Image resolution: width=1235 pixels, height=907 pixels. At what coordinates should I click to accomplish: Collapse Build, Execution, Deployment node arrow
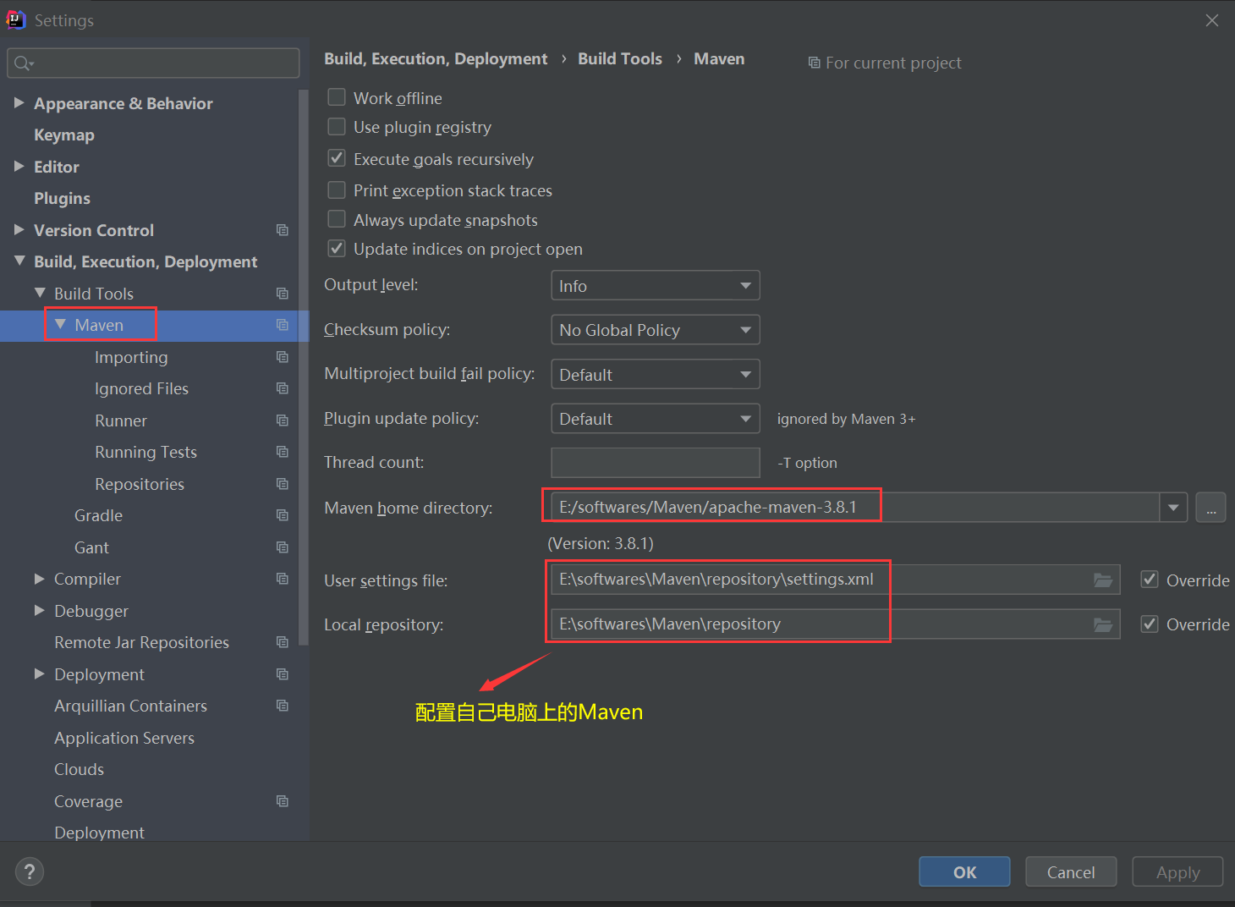(x=19, y=261)
